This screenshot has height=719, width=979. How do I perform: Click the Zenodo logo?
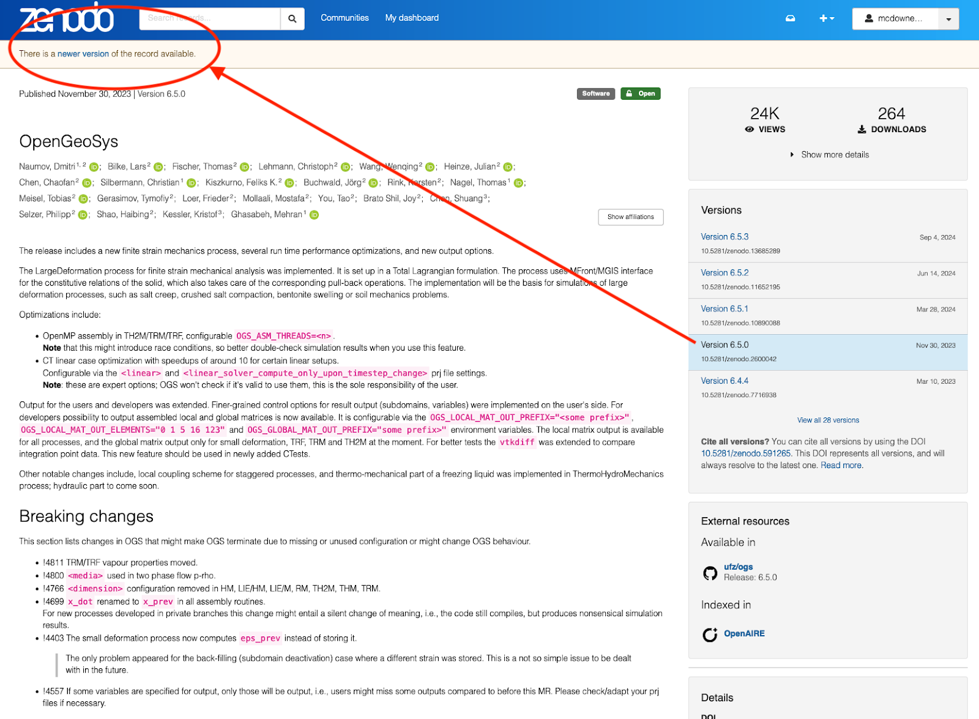pyautogui.click(x=67, y=18)
